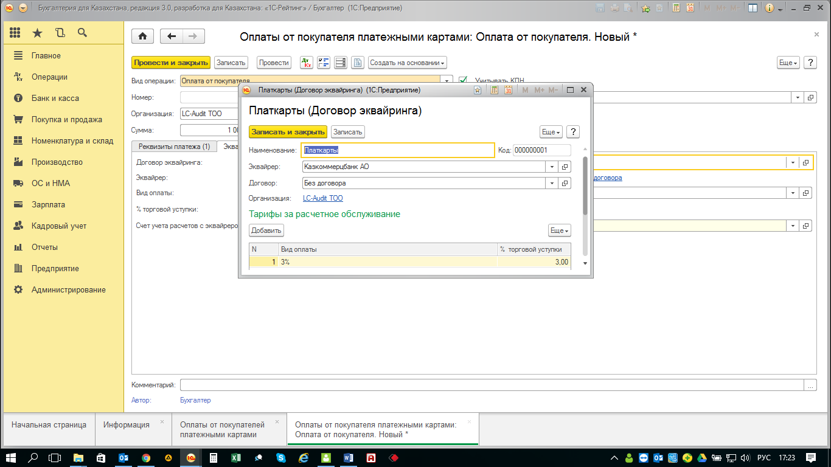Open the Windows Start menu
831x467 pixels.
(12, 458)
